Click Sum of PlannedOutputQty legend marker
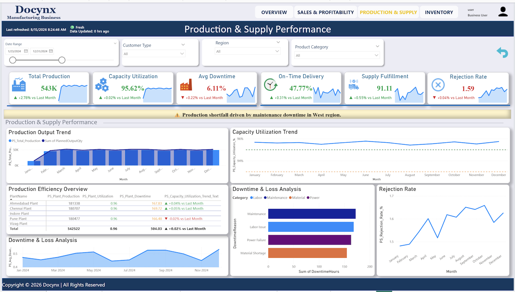This screenshot has height=292, width=515. point(43,140)
